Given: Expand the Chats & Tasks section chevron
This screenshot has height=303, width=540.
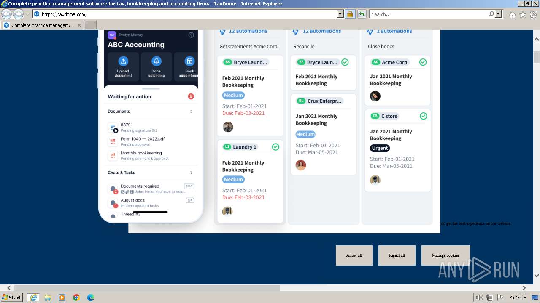Looking at the screenshot, I should 191,173.
